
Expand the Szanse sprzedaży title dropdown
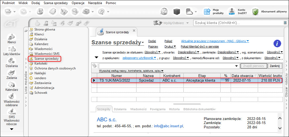point(143,43)
